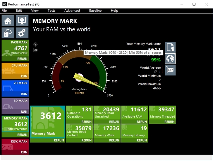The image size is (213, 161).
Task: Click the world globe comparison icon
Action: [170, 58]
